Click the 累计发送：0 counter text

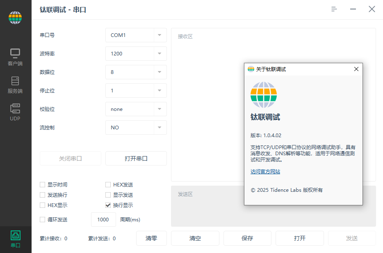102,239
